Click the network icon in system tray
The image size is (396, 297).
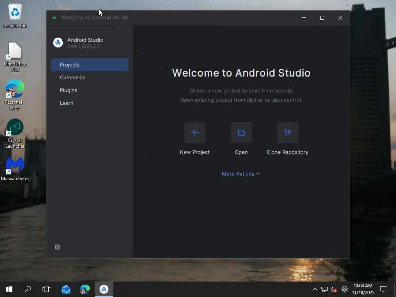tap(324, 289)
